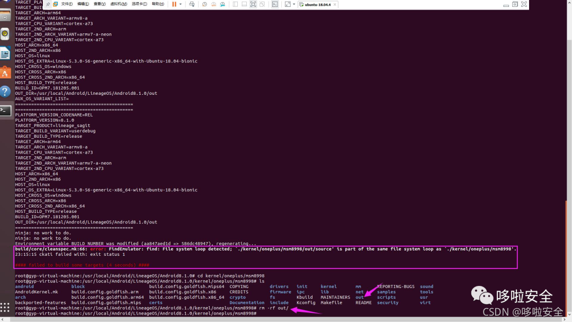Click the scrollbar up arrow

[x=569, y=2]
